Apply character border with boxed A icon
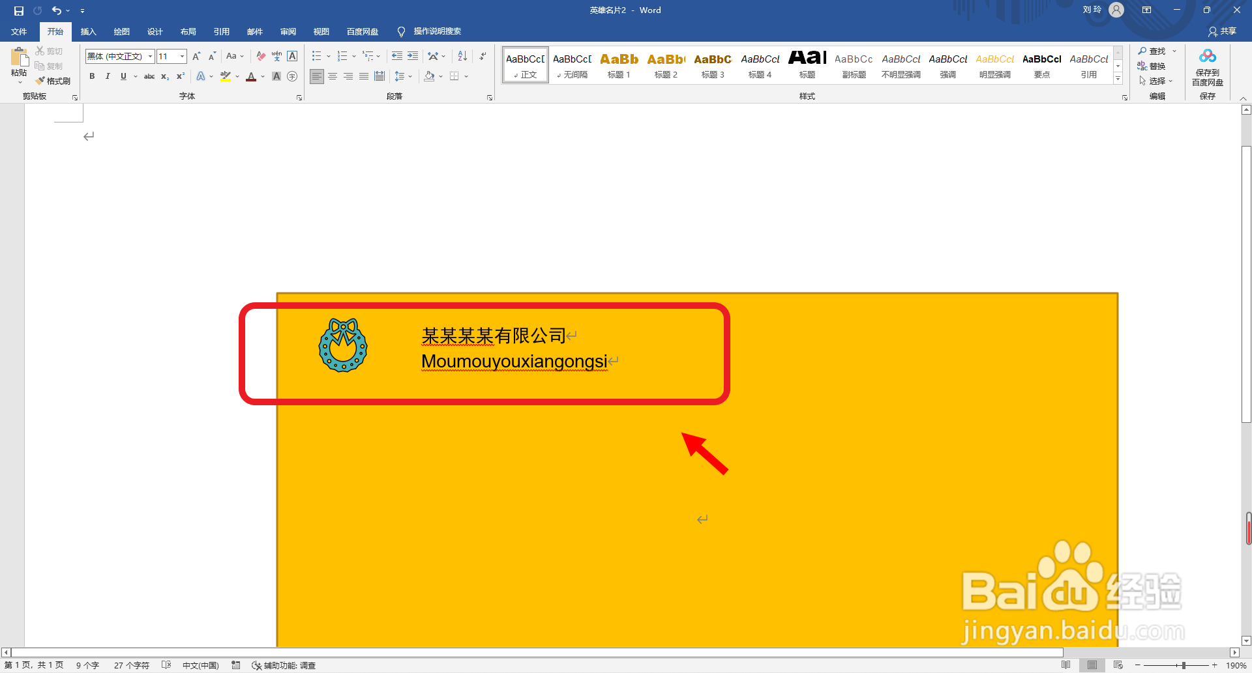1252x673 pixels. [x=292, y=56]
